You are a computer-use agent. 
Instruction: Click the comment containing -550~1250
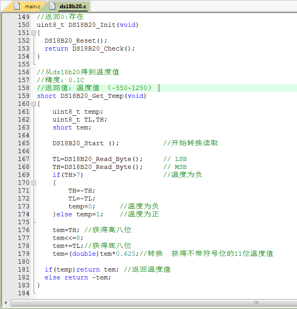click(x=94, y=88)
